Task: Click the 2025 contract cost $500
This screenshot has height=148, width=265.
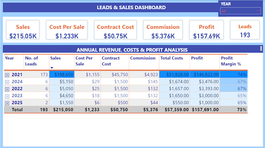Action: pos(115,103)
